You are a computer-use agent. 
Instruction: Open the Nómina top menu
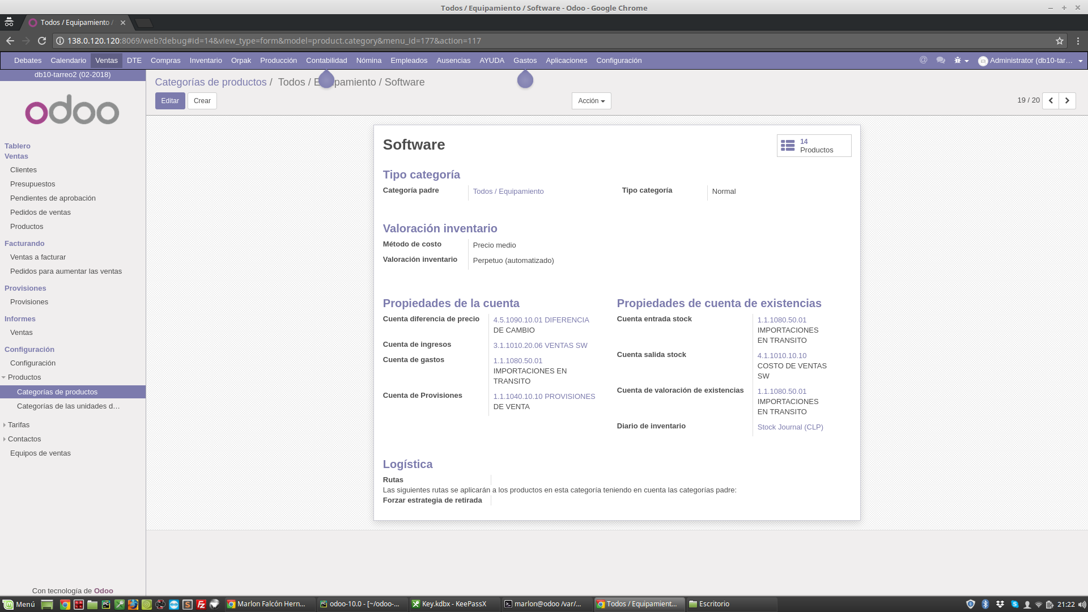click(369, 61)
